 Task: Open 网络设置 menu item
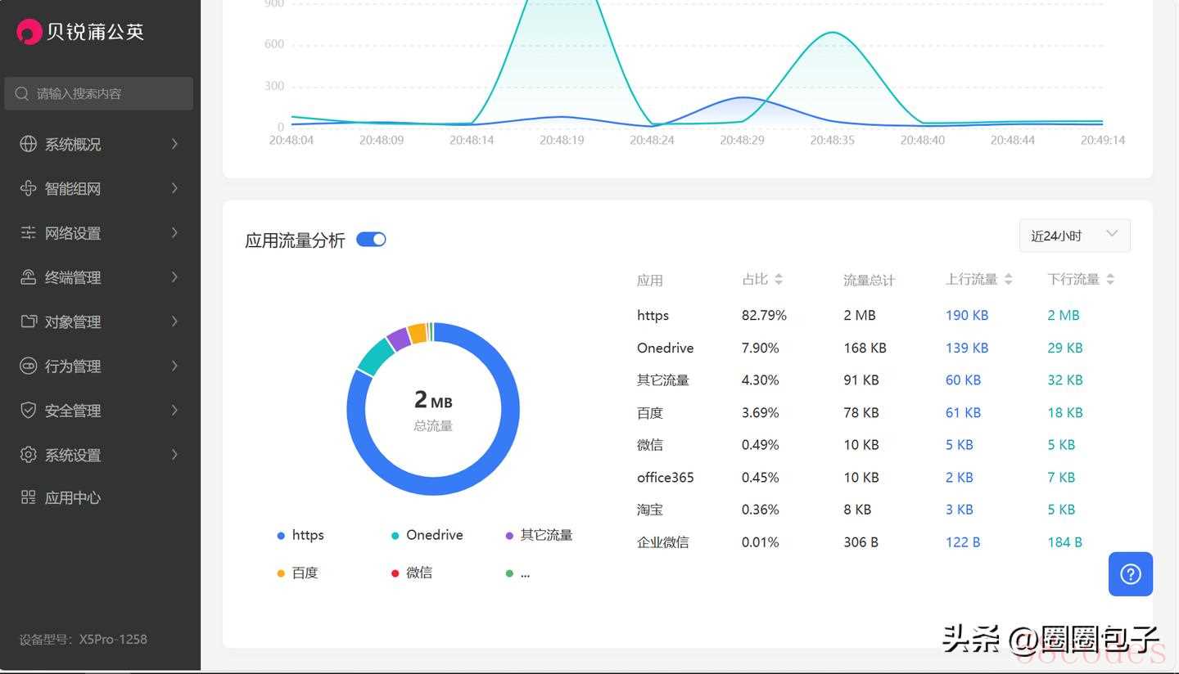(100, 233)
